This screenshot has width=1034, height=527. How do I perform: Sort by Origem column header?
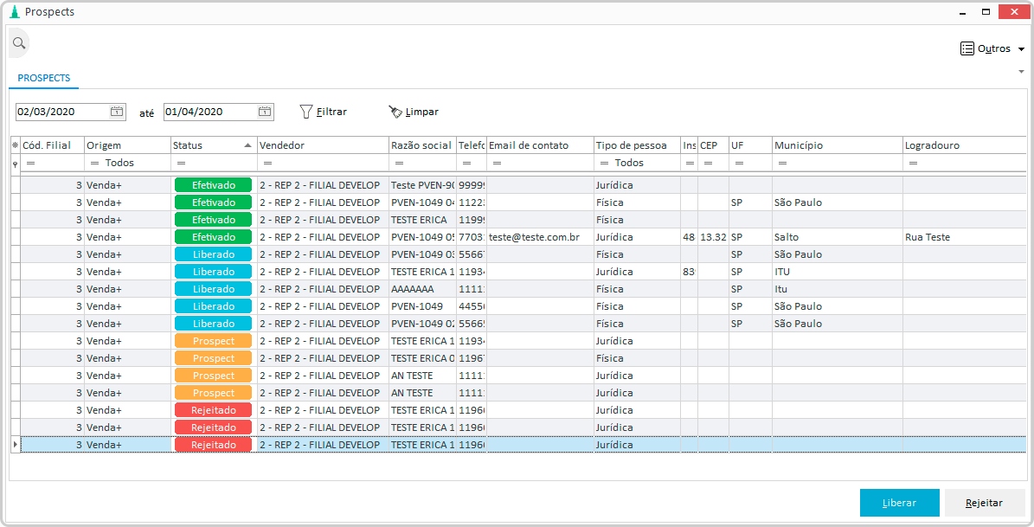point(127,145)
